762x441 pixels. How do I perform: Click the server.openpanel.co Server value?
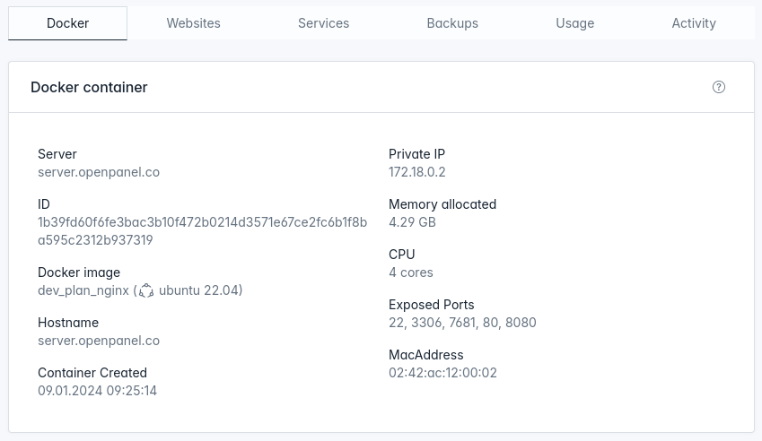tap(99, 172)
